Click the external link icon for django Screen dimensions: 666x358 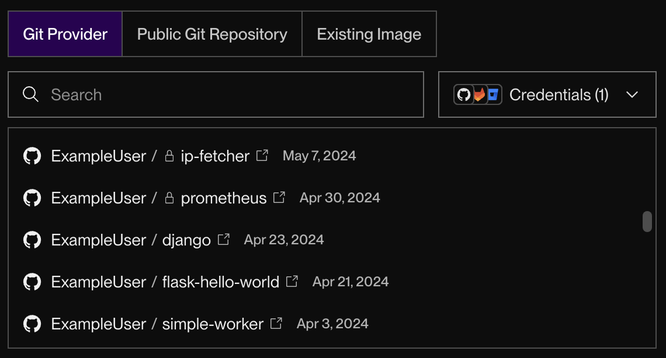click(x=223, y=238)
